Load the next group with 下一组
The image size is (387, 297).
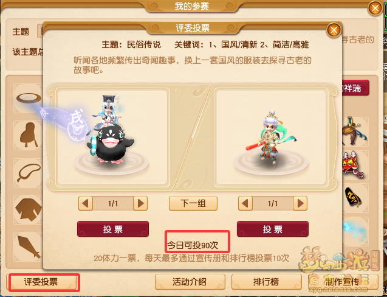coord(193,203)
